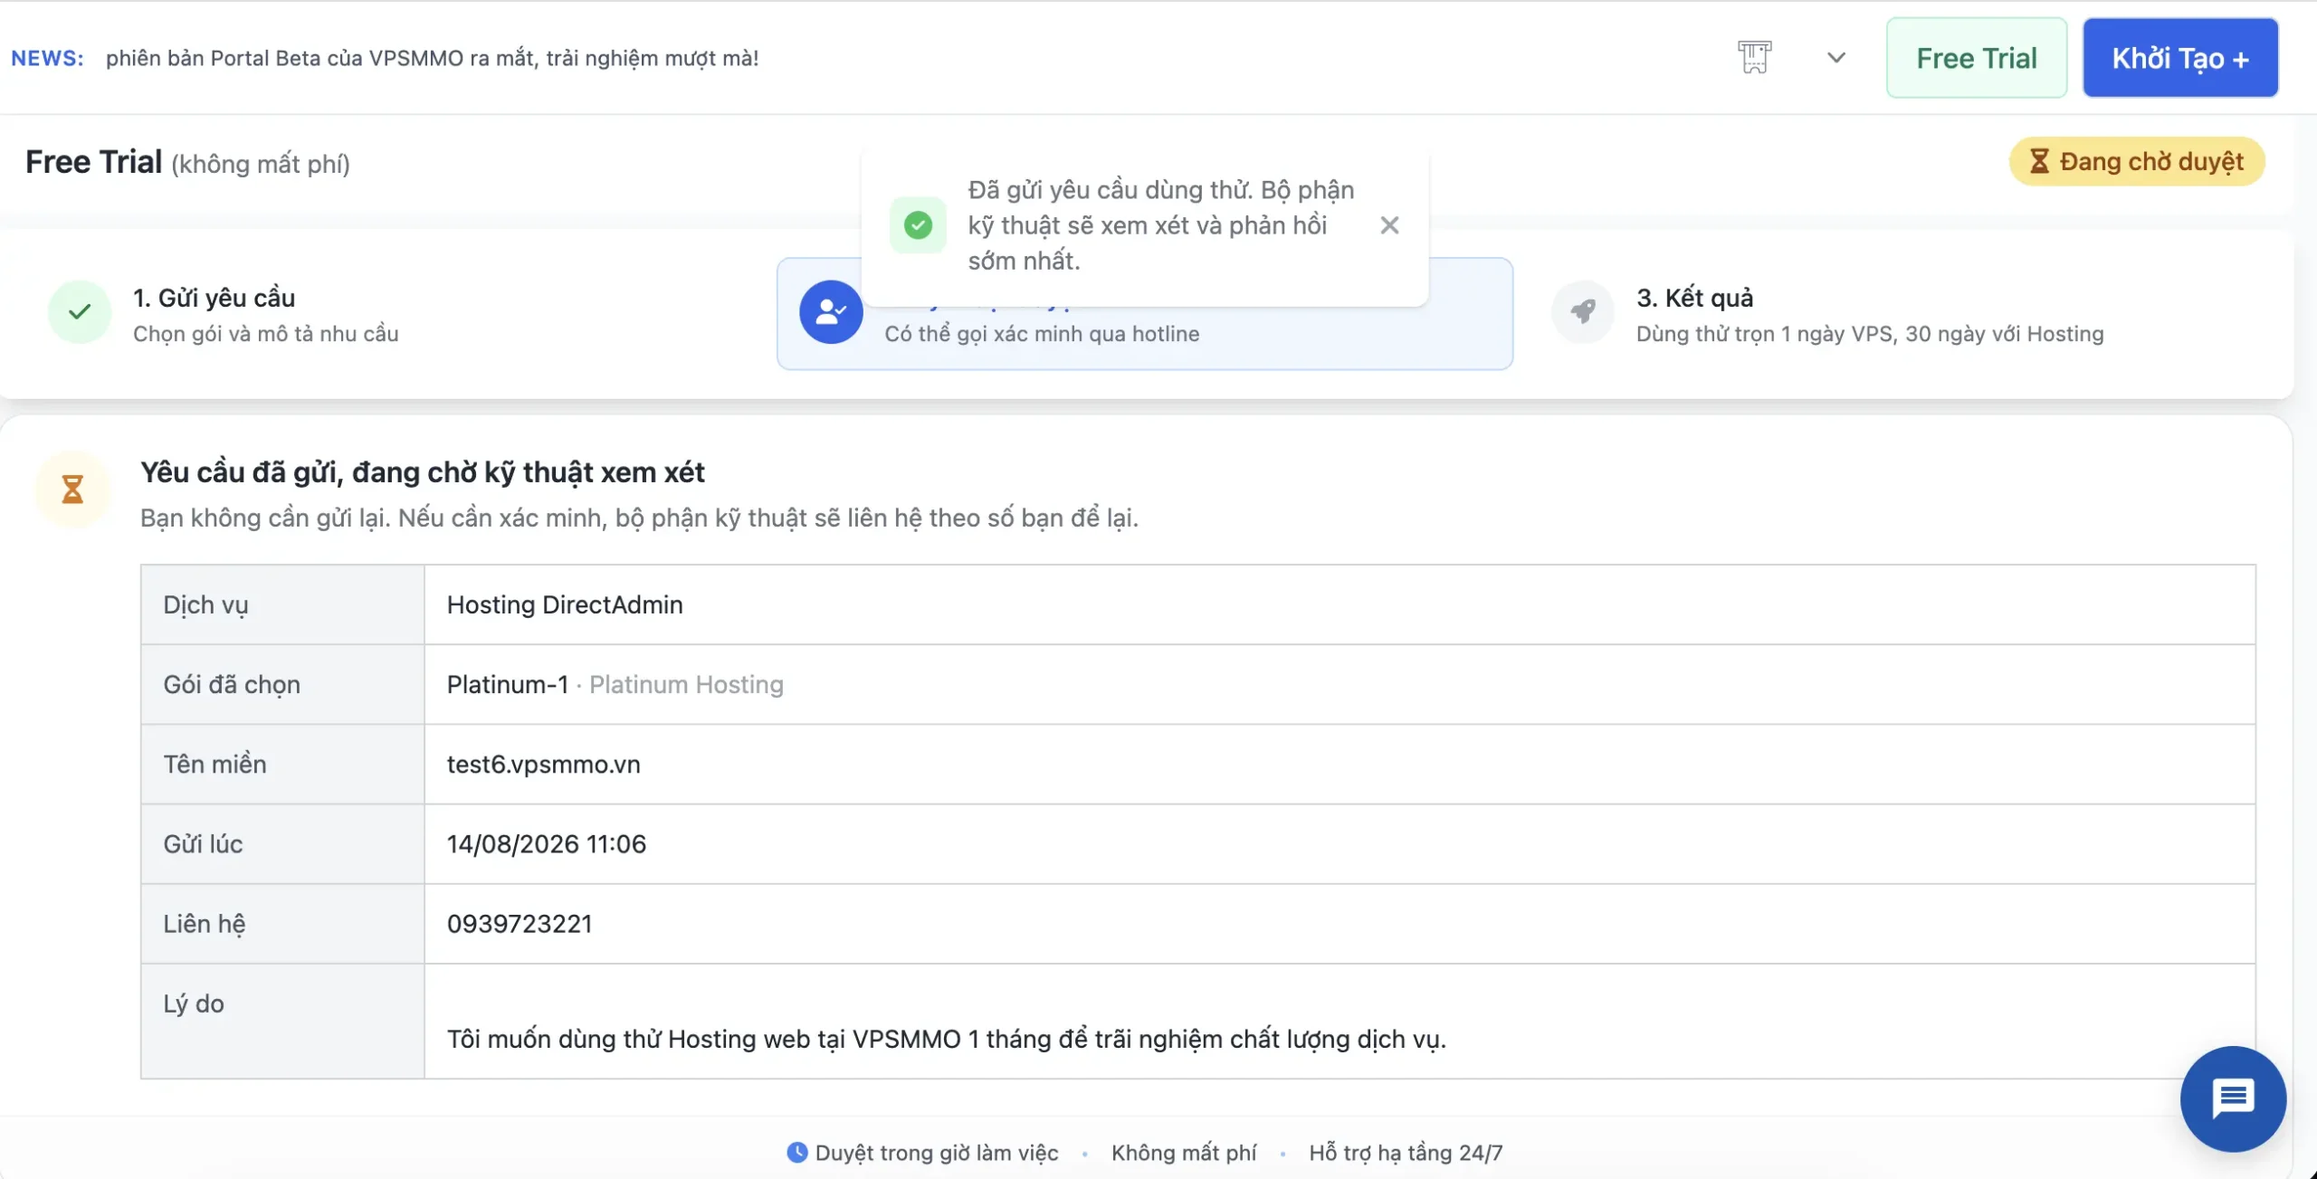Click the rocket icon for Kết quả
Viewport: 2317px width, 1179px height.
click(x=1583, y=312)
